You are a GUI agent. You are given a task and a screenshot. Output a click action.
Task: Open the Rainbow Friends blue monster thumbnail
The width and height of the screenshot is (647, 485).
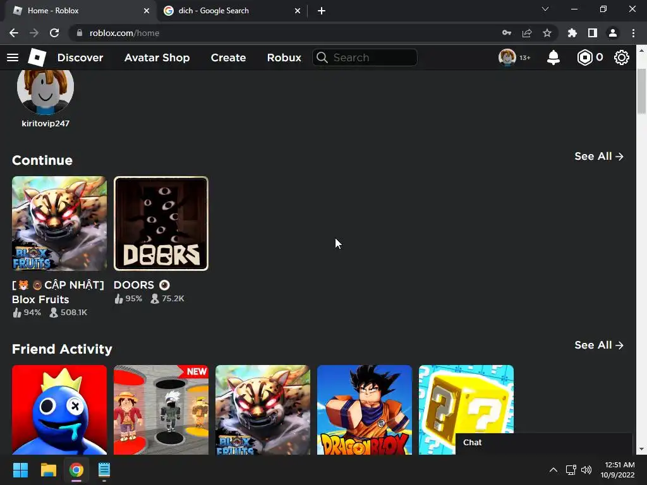click(x=59, y=409)
